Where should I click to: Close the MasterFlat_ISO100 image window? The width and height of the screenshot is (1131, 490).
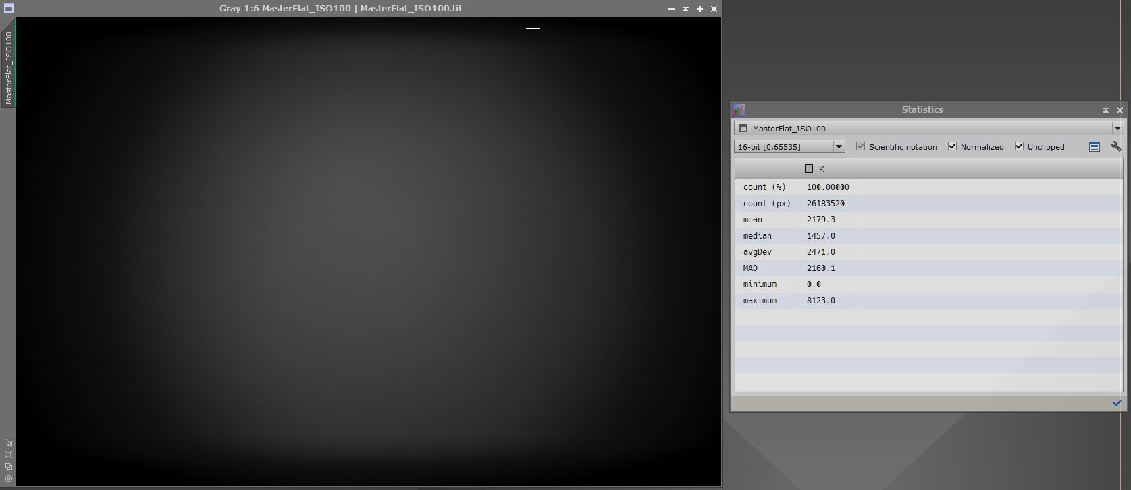pos(714,9)
